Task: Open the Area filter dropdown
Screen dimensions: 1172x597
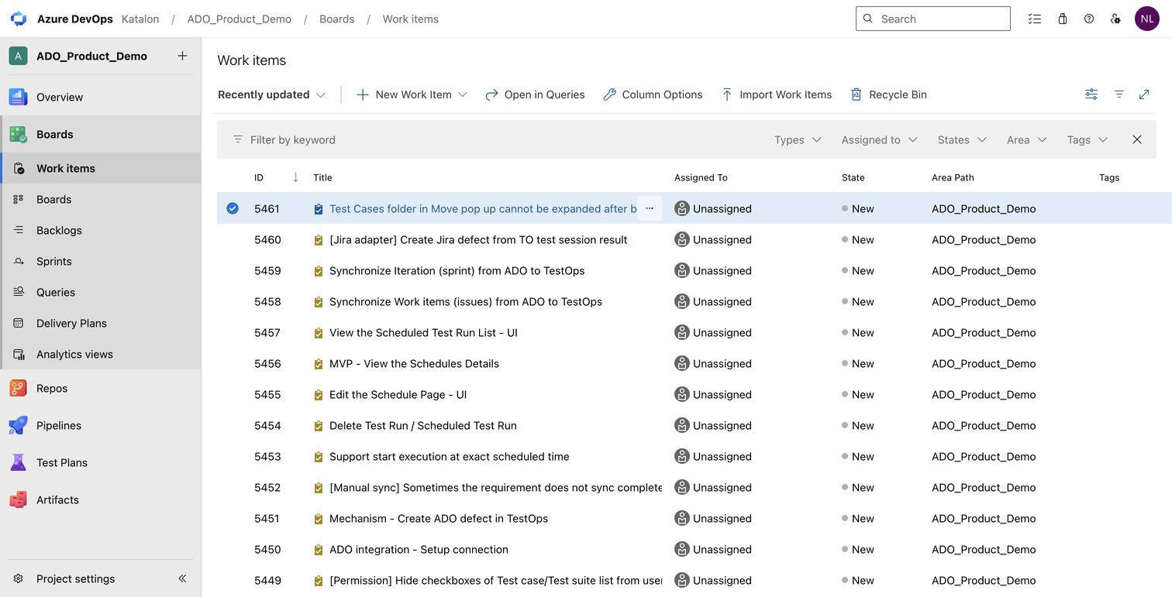Action: [x=1027, y=139]
